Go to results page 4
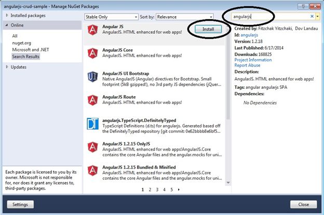324x215 pixels. coord(164,190)
